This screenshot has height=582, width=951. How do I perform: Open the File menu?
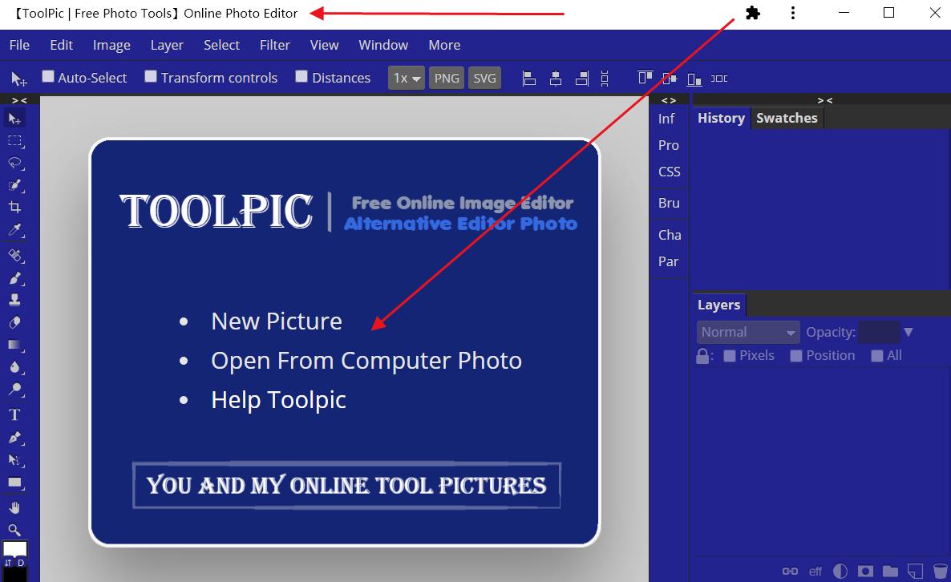coord(19,46)
